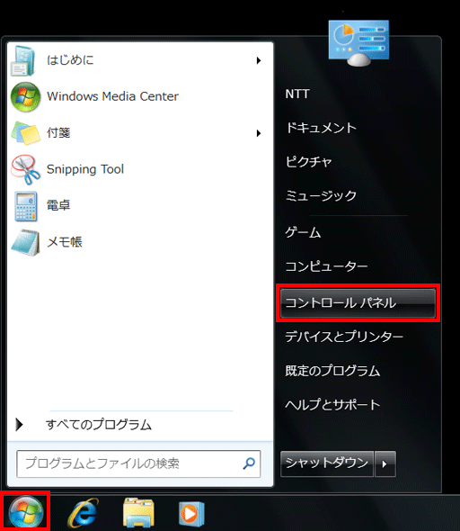Select the はじめに text entry
Viewport: 460px width, 531px height.
click(x=70, y=60)
